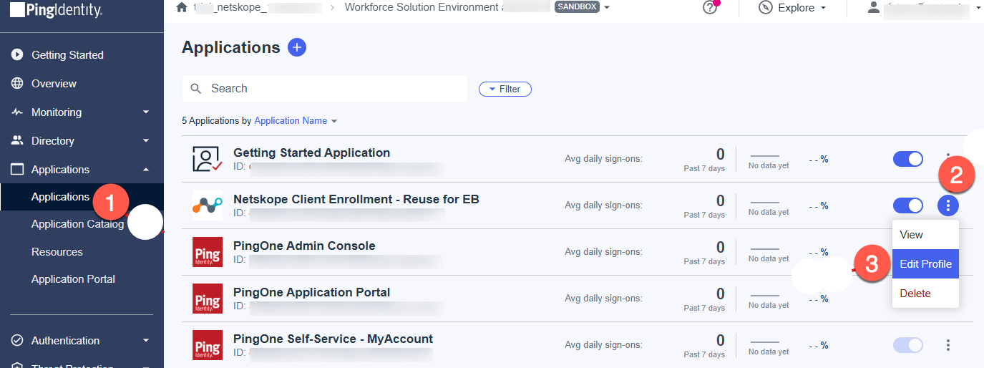Toggle the Netskope Client Enrollment switch
This screenshot has width=984, height=368.
[x=908, y=205]
